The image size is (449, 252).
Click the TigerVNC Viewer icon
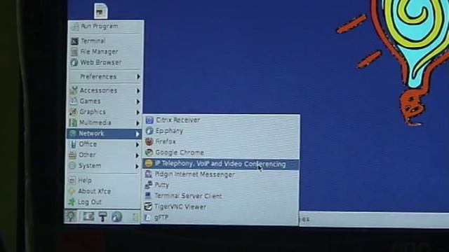coord(148,206)
